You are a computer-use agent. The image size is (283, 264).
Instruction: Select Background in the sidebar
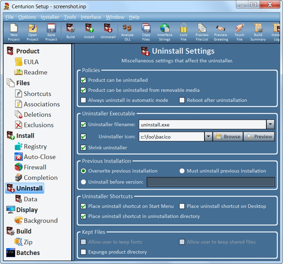tap(36, 220)
